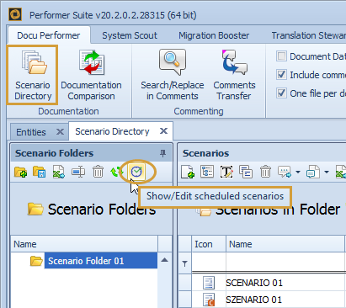Delete the selected scenario folder

tap(98, 172)
